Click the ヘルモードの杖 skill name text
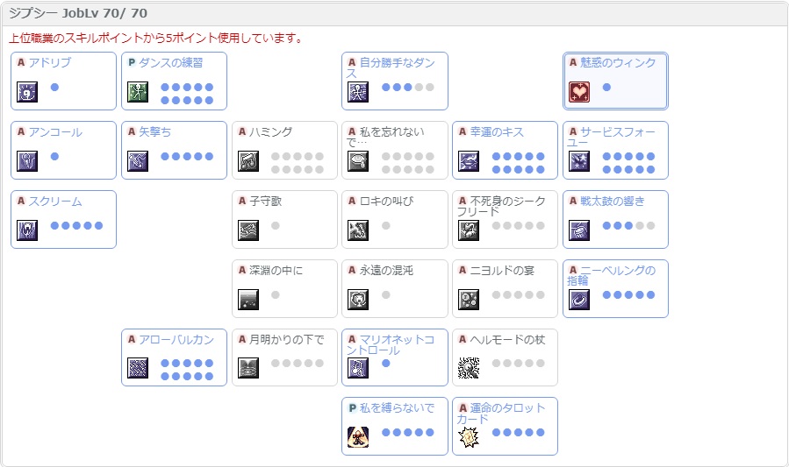The width and height of the screenshot is (789, 467). [x=508, y=340]
